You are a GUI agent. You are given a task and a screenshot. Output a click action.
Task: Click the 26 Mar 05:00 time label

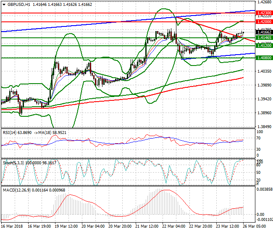coord(254,226)
